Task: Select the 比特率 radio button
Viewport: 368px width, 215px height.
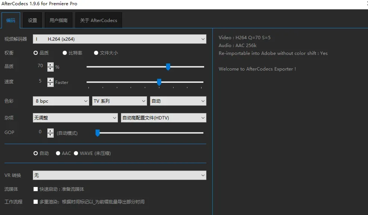Action: 65,53
